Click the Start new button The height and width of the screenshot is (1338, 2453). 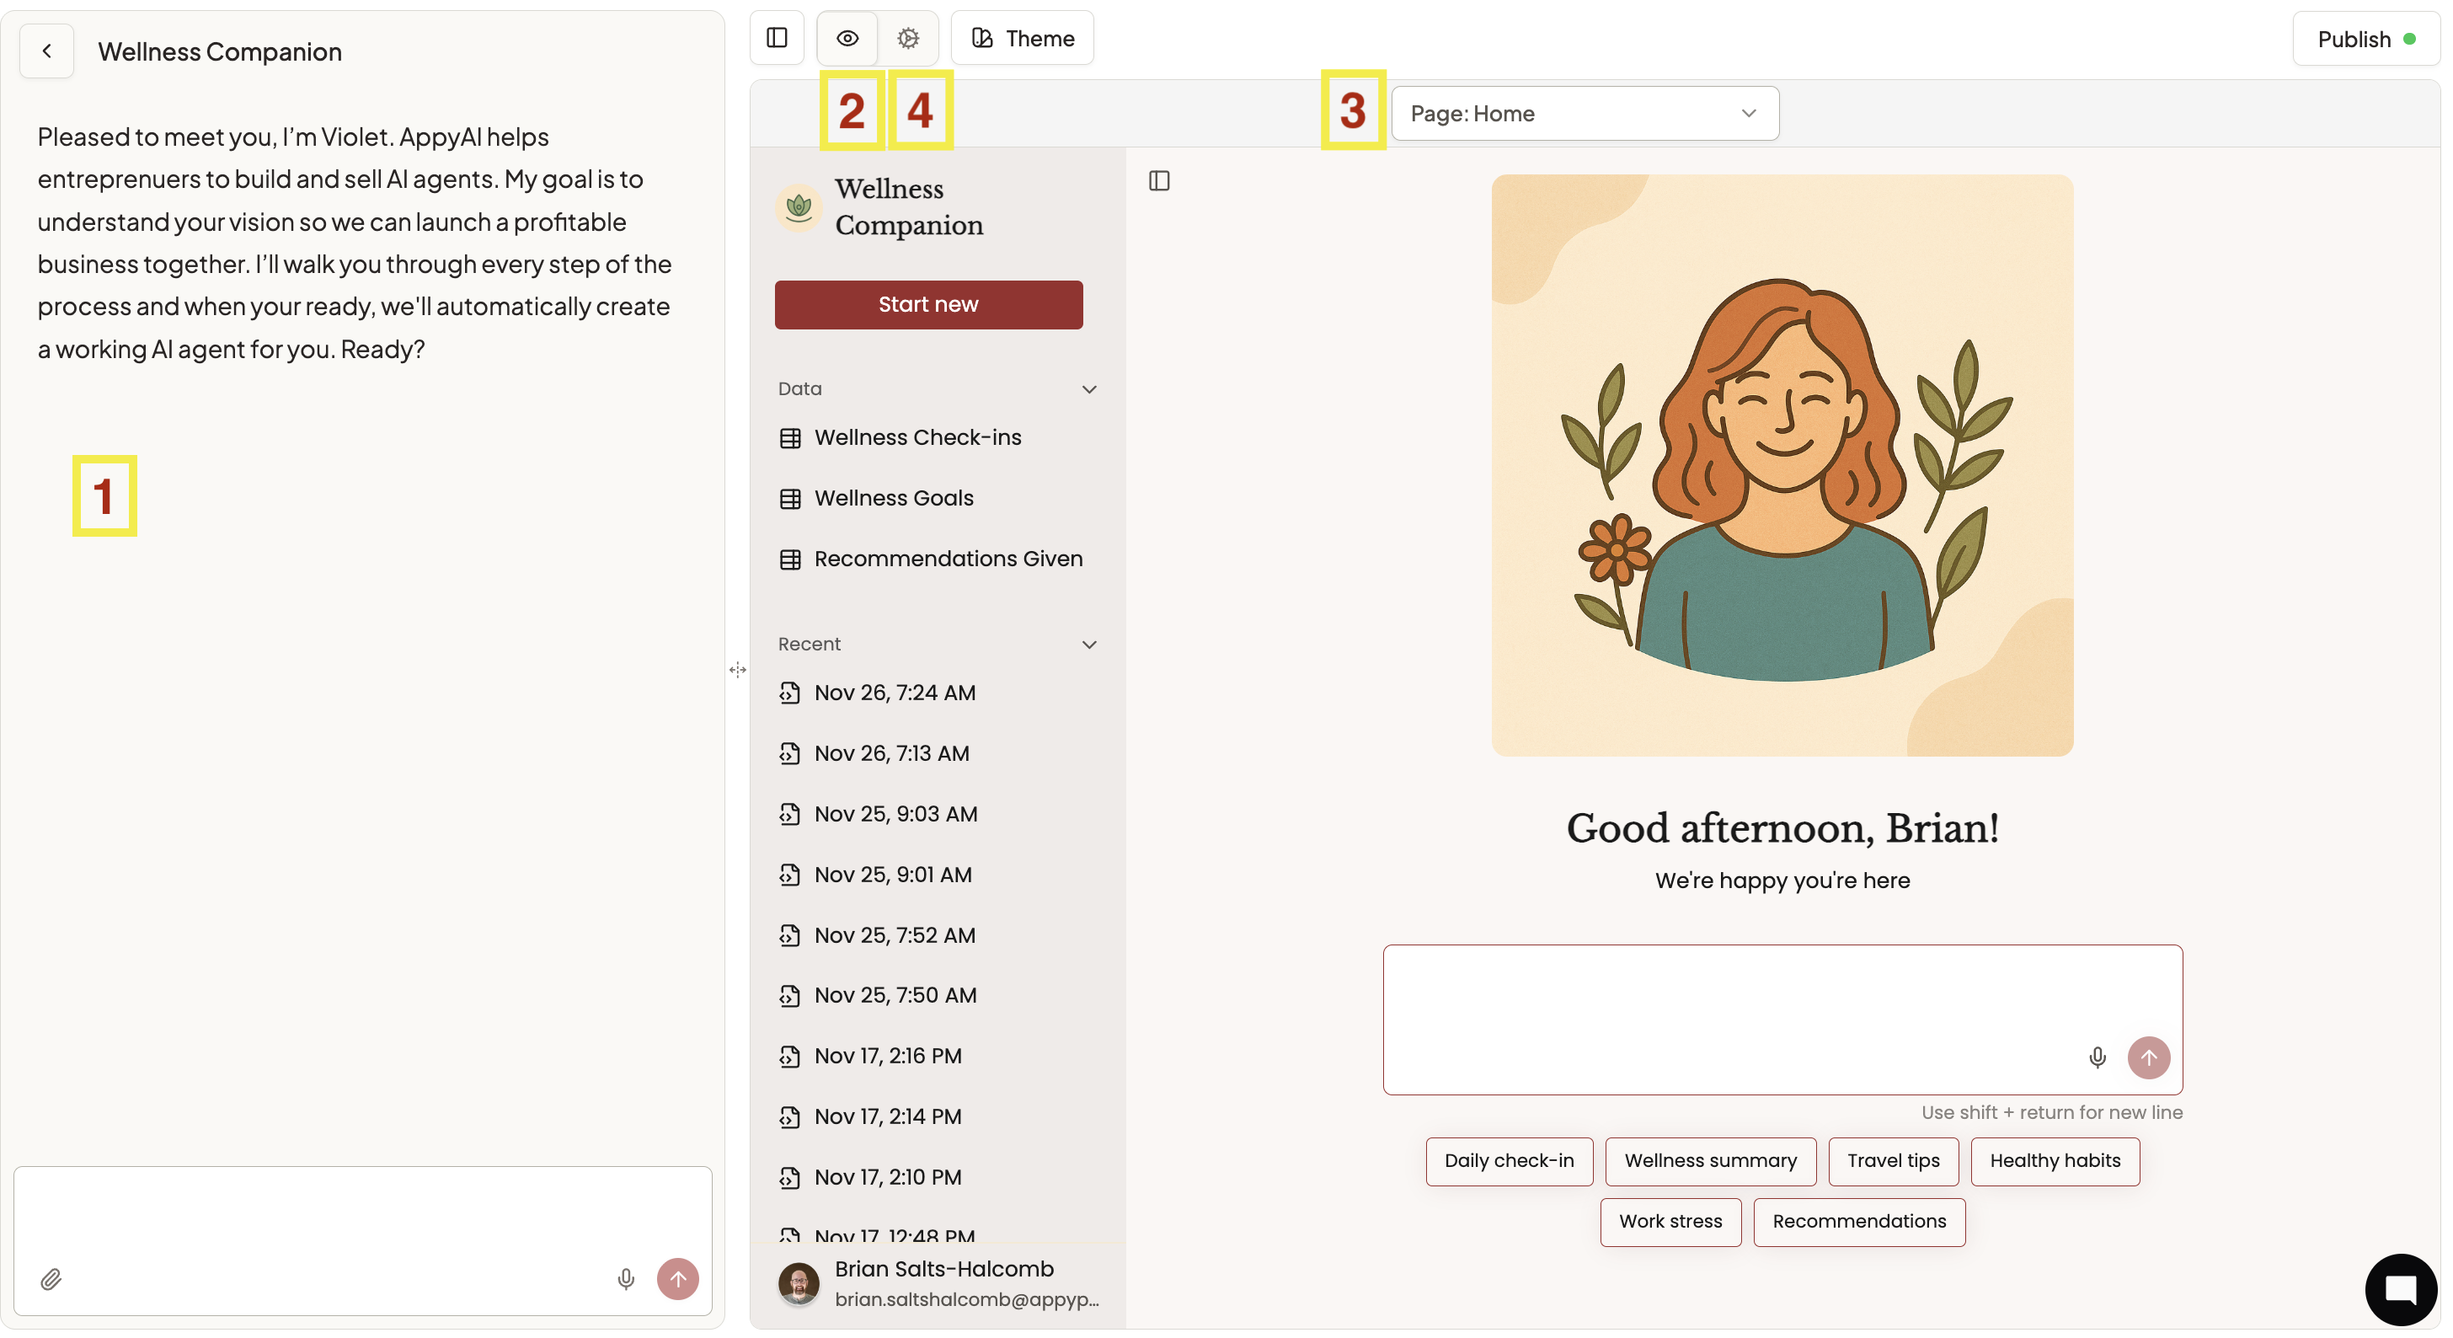(x=928, y=305)
